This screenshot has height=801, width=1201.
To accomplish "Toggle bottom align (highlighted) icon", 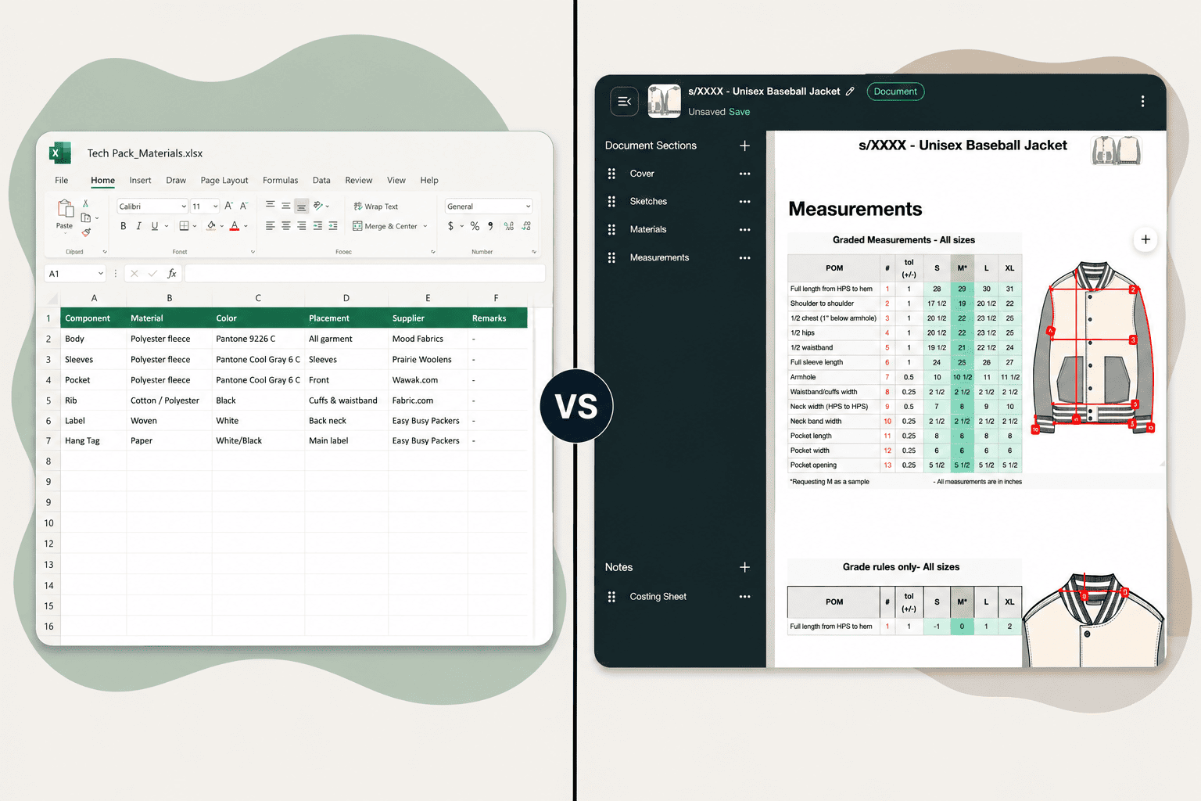I will 301,206.
